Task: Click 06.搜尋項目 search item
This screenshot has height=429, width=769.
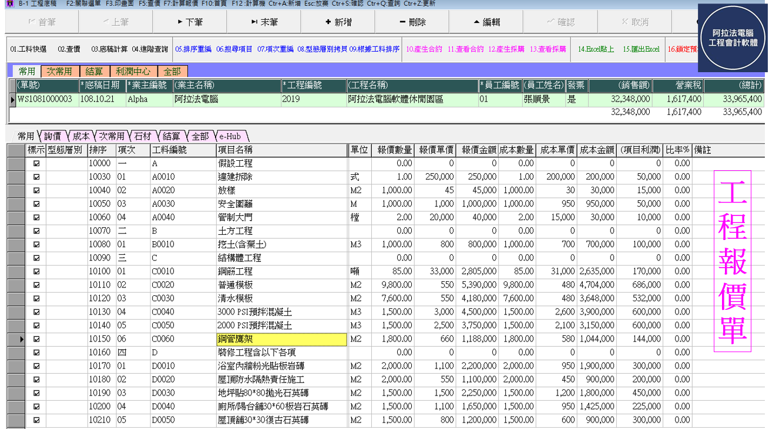Action: click(x=234, y=49)
